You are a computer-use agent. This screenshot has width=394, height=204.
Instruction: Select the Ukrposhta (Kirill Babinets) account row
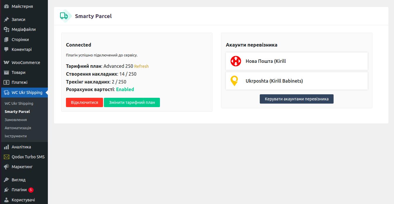(x=297, y=81)
